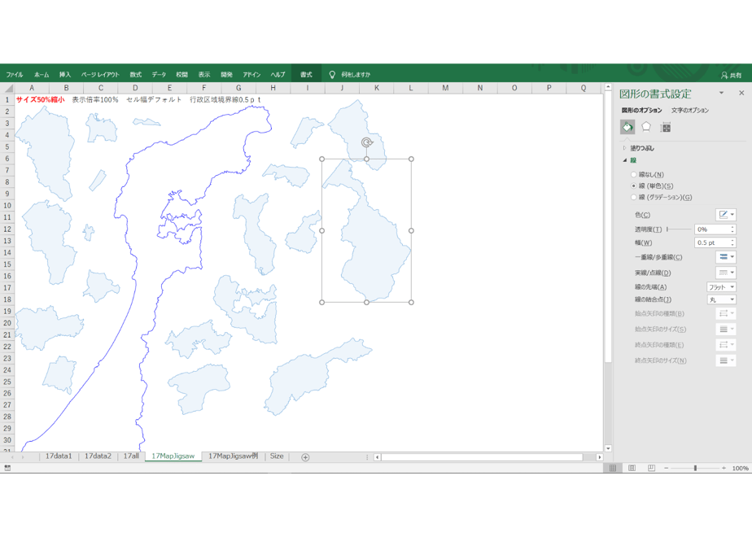Switch to the Size sheet tab

(277, 456)
